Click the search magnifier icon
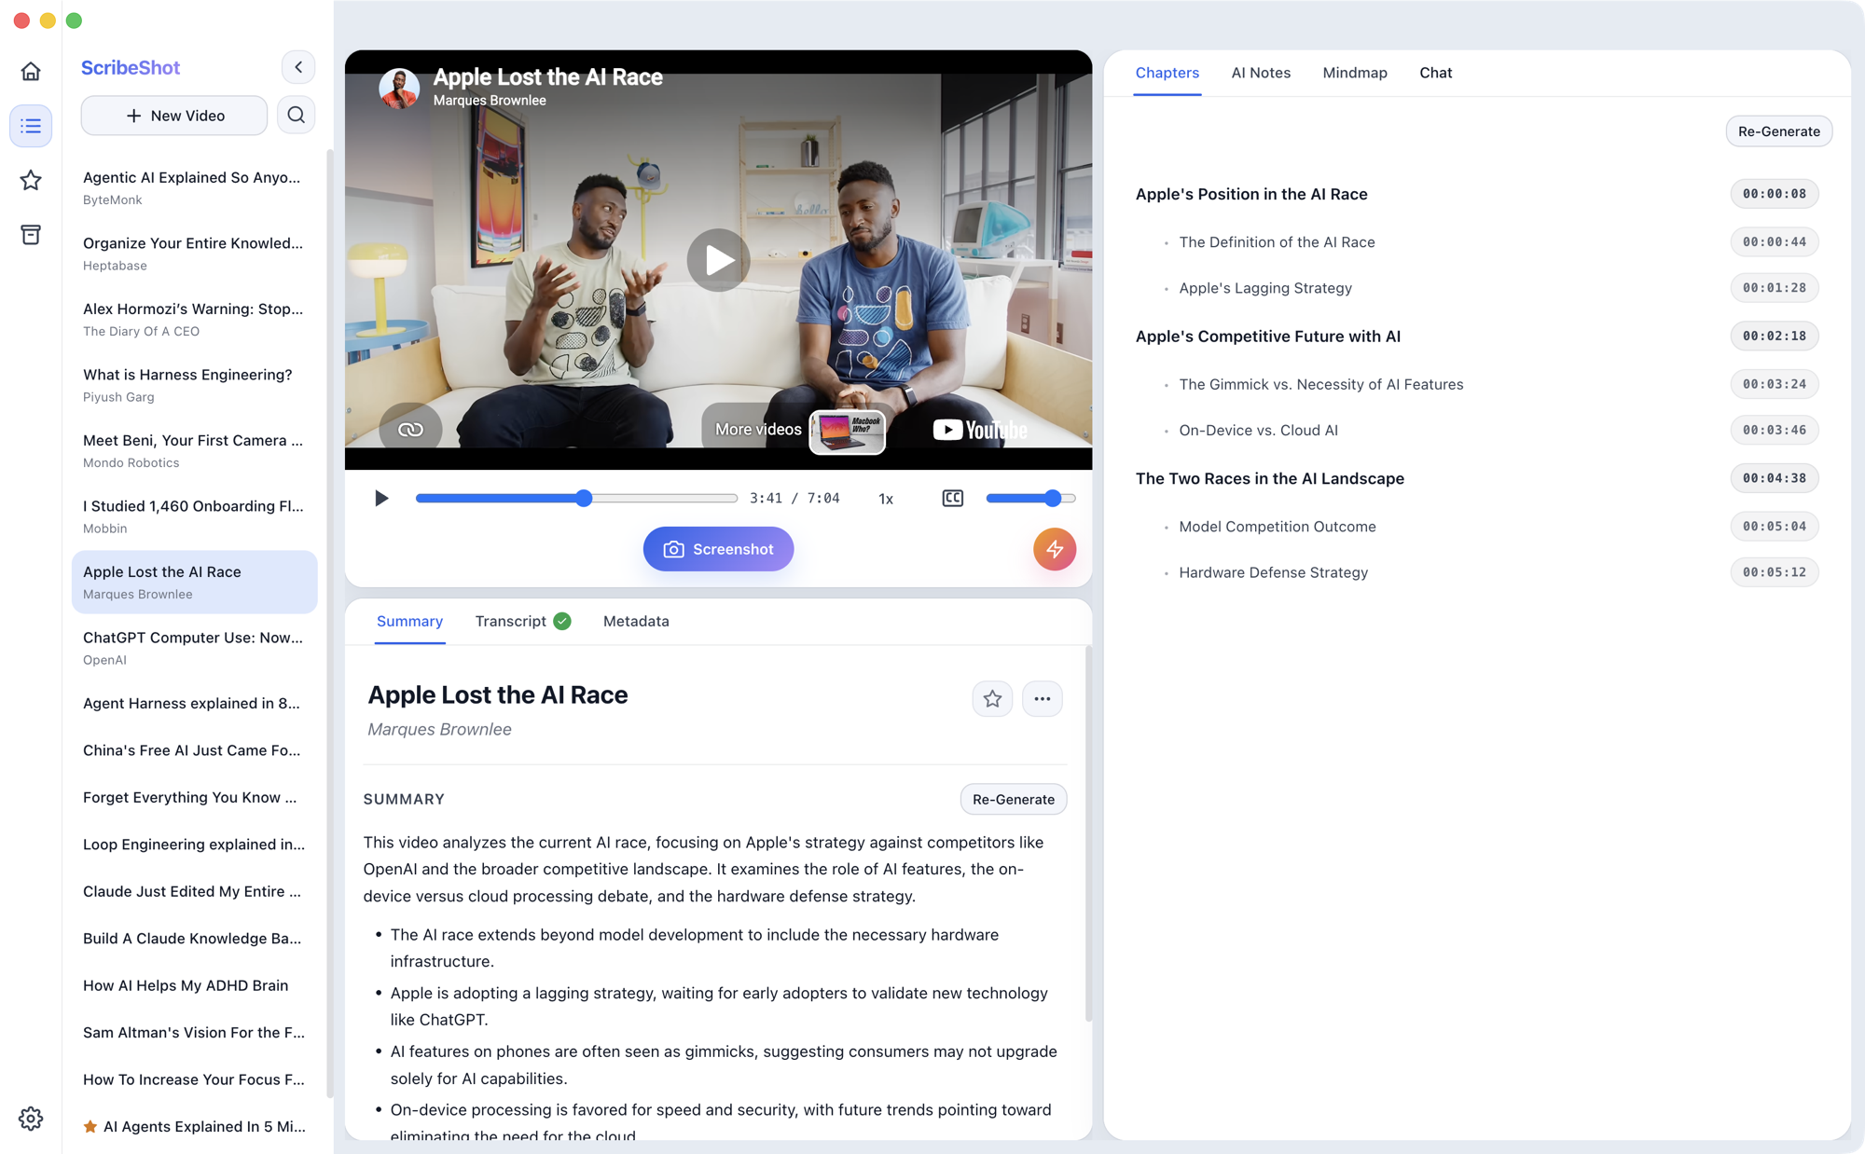Screen dimensions: 1865x1154 (297, 115)
